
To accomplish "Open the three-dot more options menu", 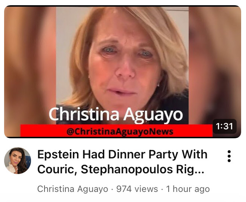I will coord(229,156).
